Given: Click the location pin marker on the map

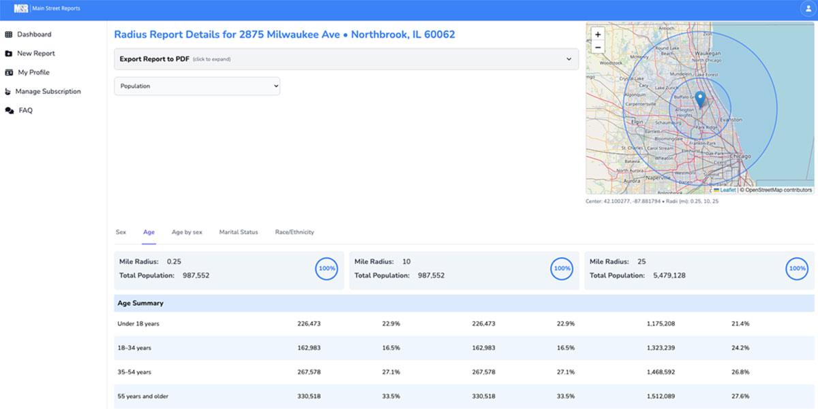Looking at the screenshot, I should [x=699, y=97].
